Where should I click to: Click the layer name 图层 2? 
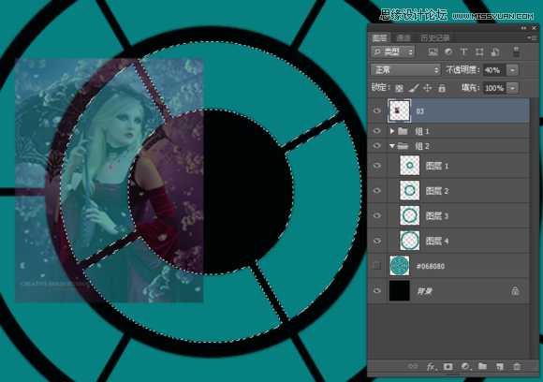pyautogui.click(x=437, y=191)
